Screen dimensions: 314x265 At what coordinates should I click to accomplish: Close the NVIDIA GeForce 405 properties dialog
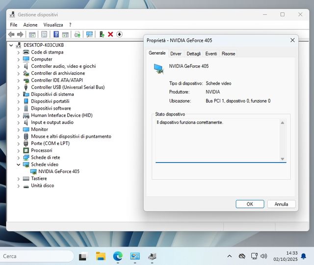point(292,40)
